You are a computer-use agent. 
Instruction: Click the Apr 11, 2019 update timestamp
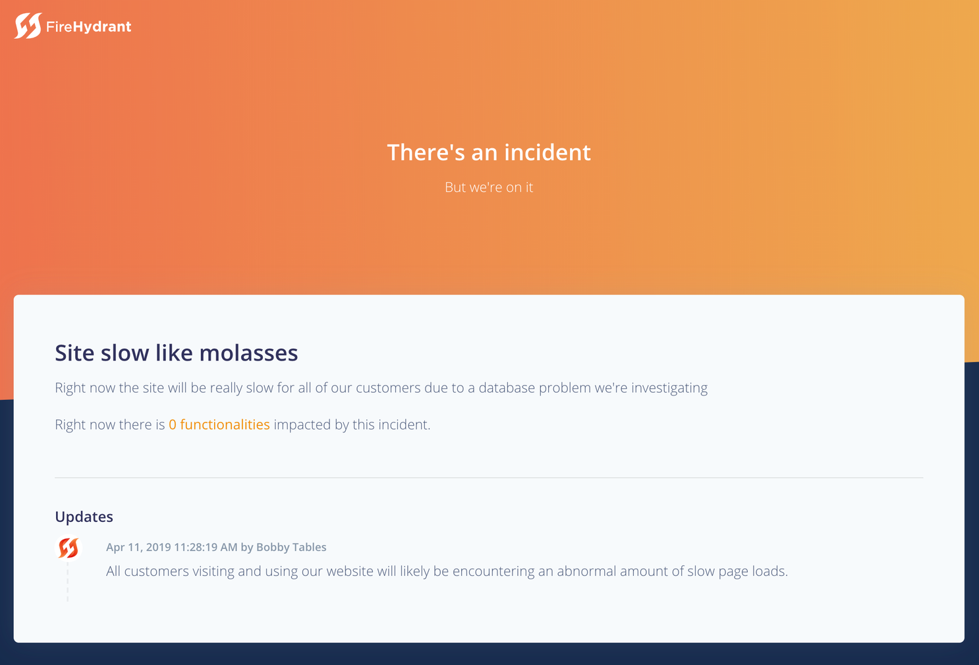click(x=172, y=547)
